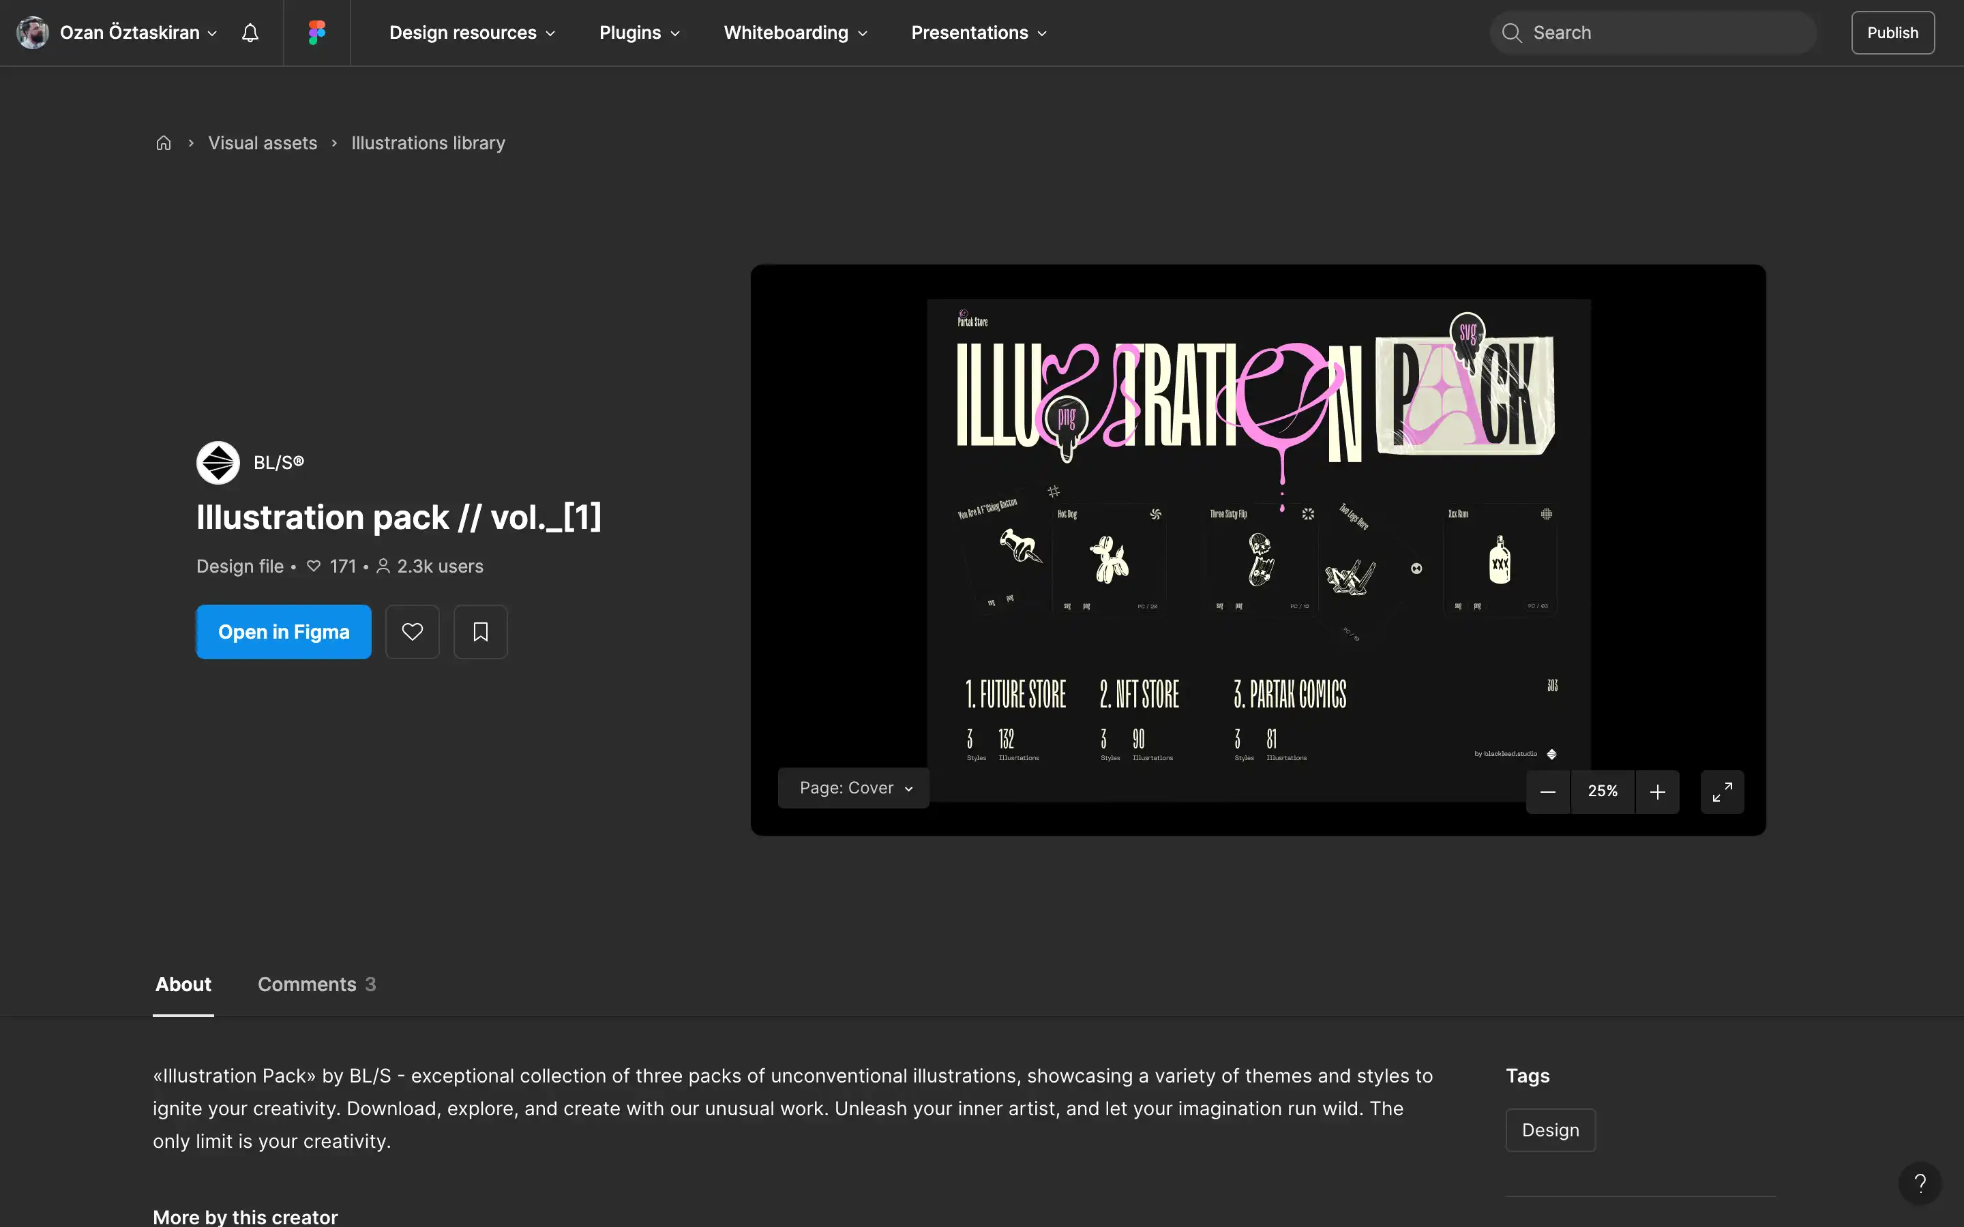
Task: Click the search magnifier icon
Action: 1511,33
